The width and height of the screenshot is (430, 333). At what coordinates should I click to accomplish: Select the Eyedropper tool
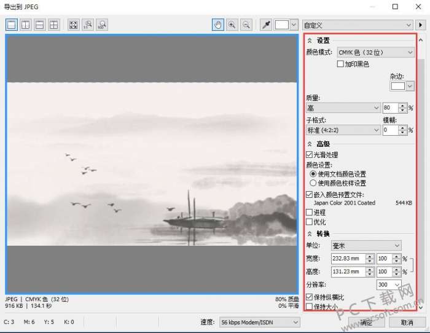pyautogui.click(x=266, y=25)
